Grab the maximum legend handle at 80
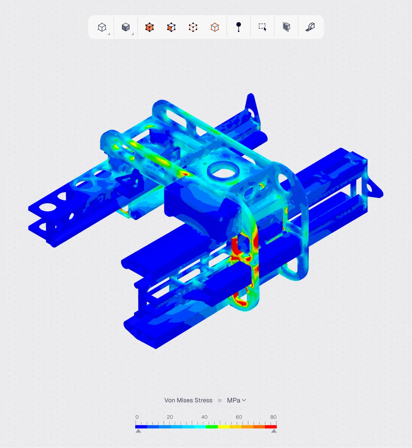The width and height of the screenshot is (412, 448). (x=274, y=431)
